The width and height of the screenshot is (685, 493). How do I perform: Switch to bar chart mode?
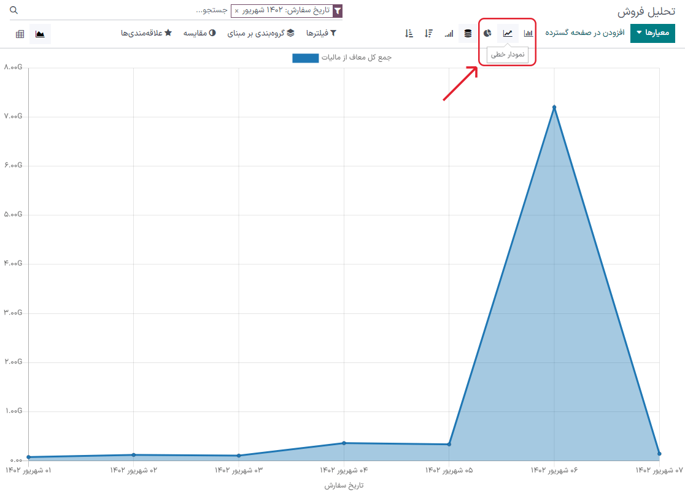[528, 33]
